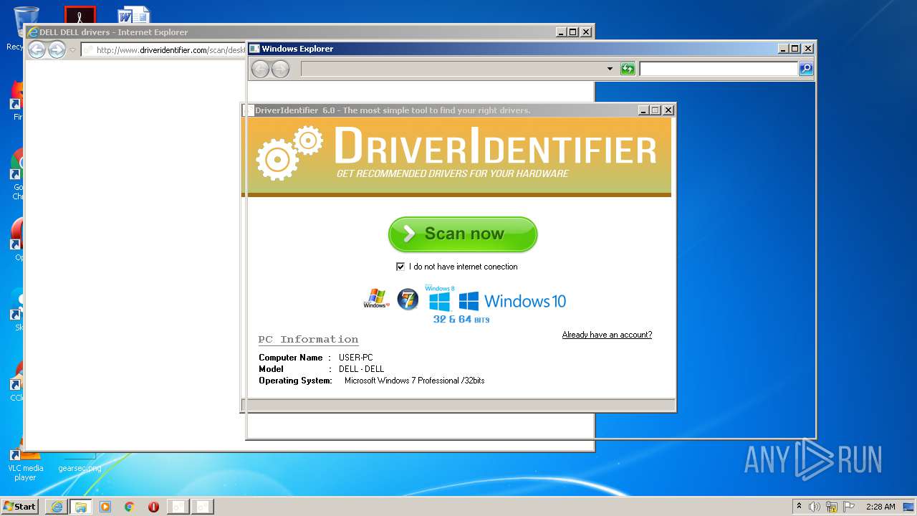The width and height of the screenshot is (917, 516).
Task: Open the Start menu
Action: (19, 506)
